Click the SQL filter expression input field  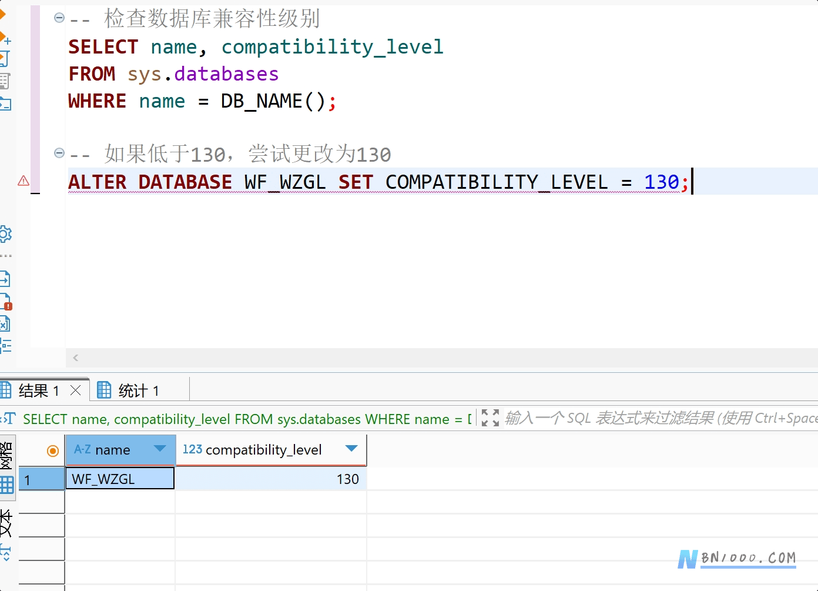[661, 418]
